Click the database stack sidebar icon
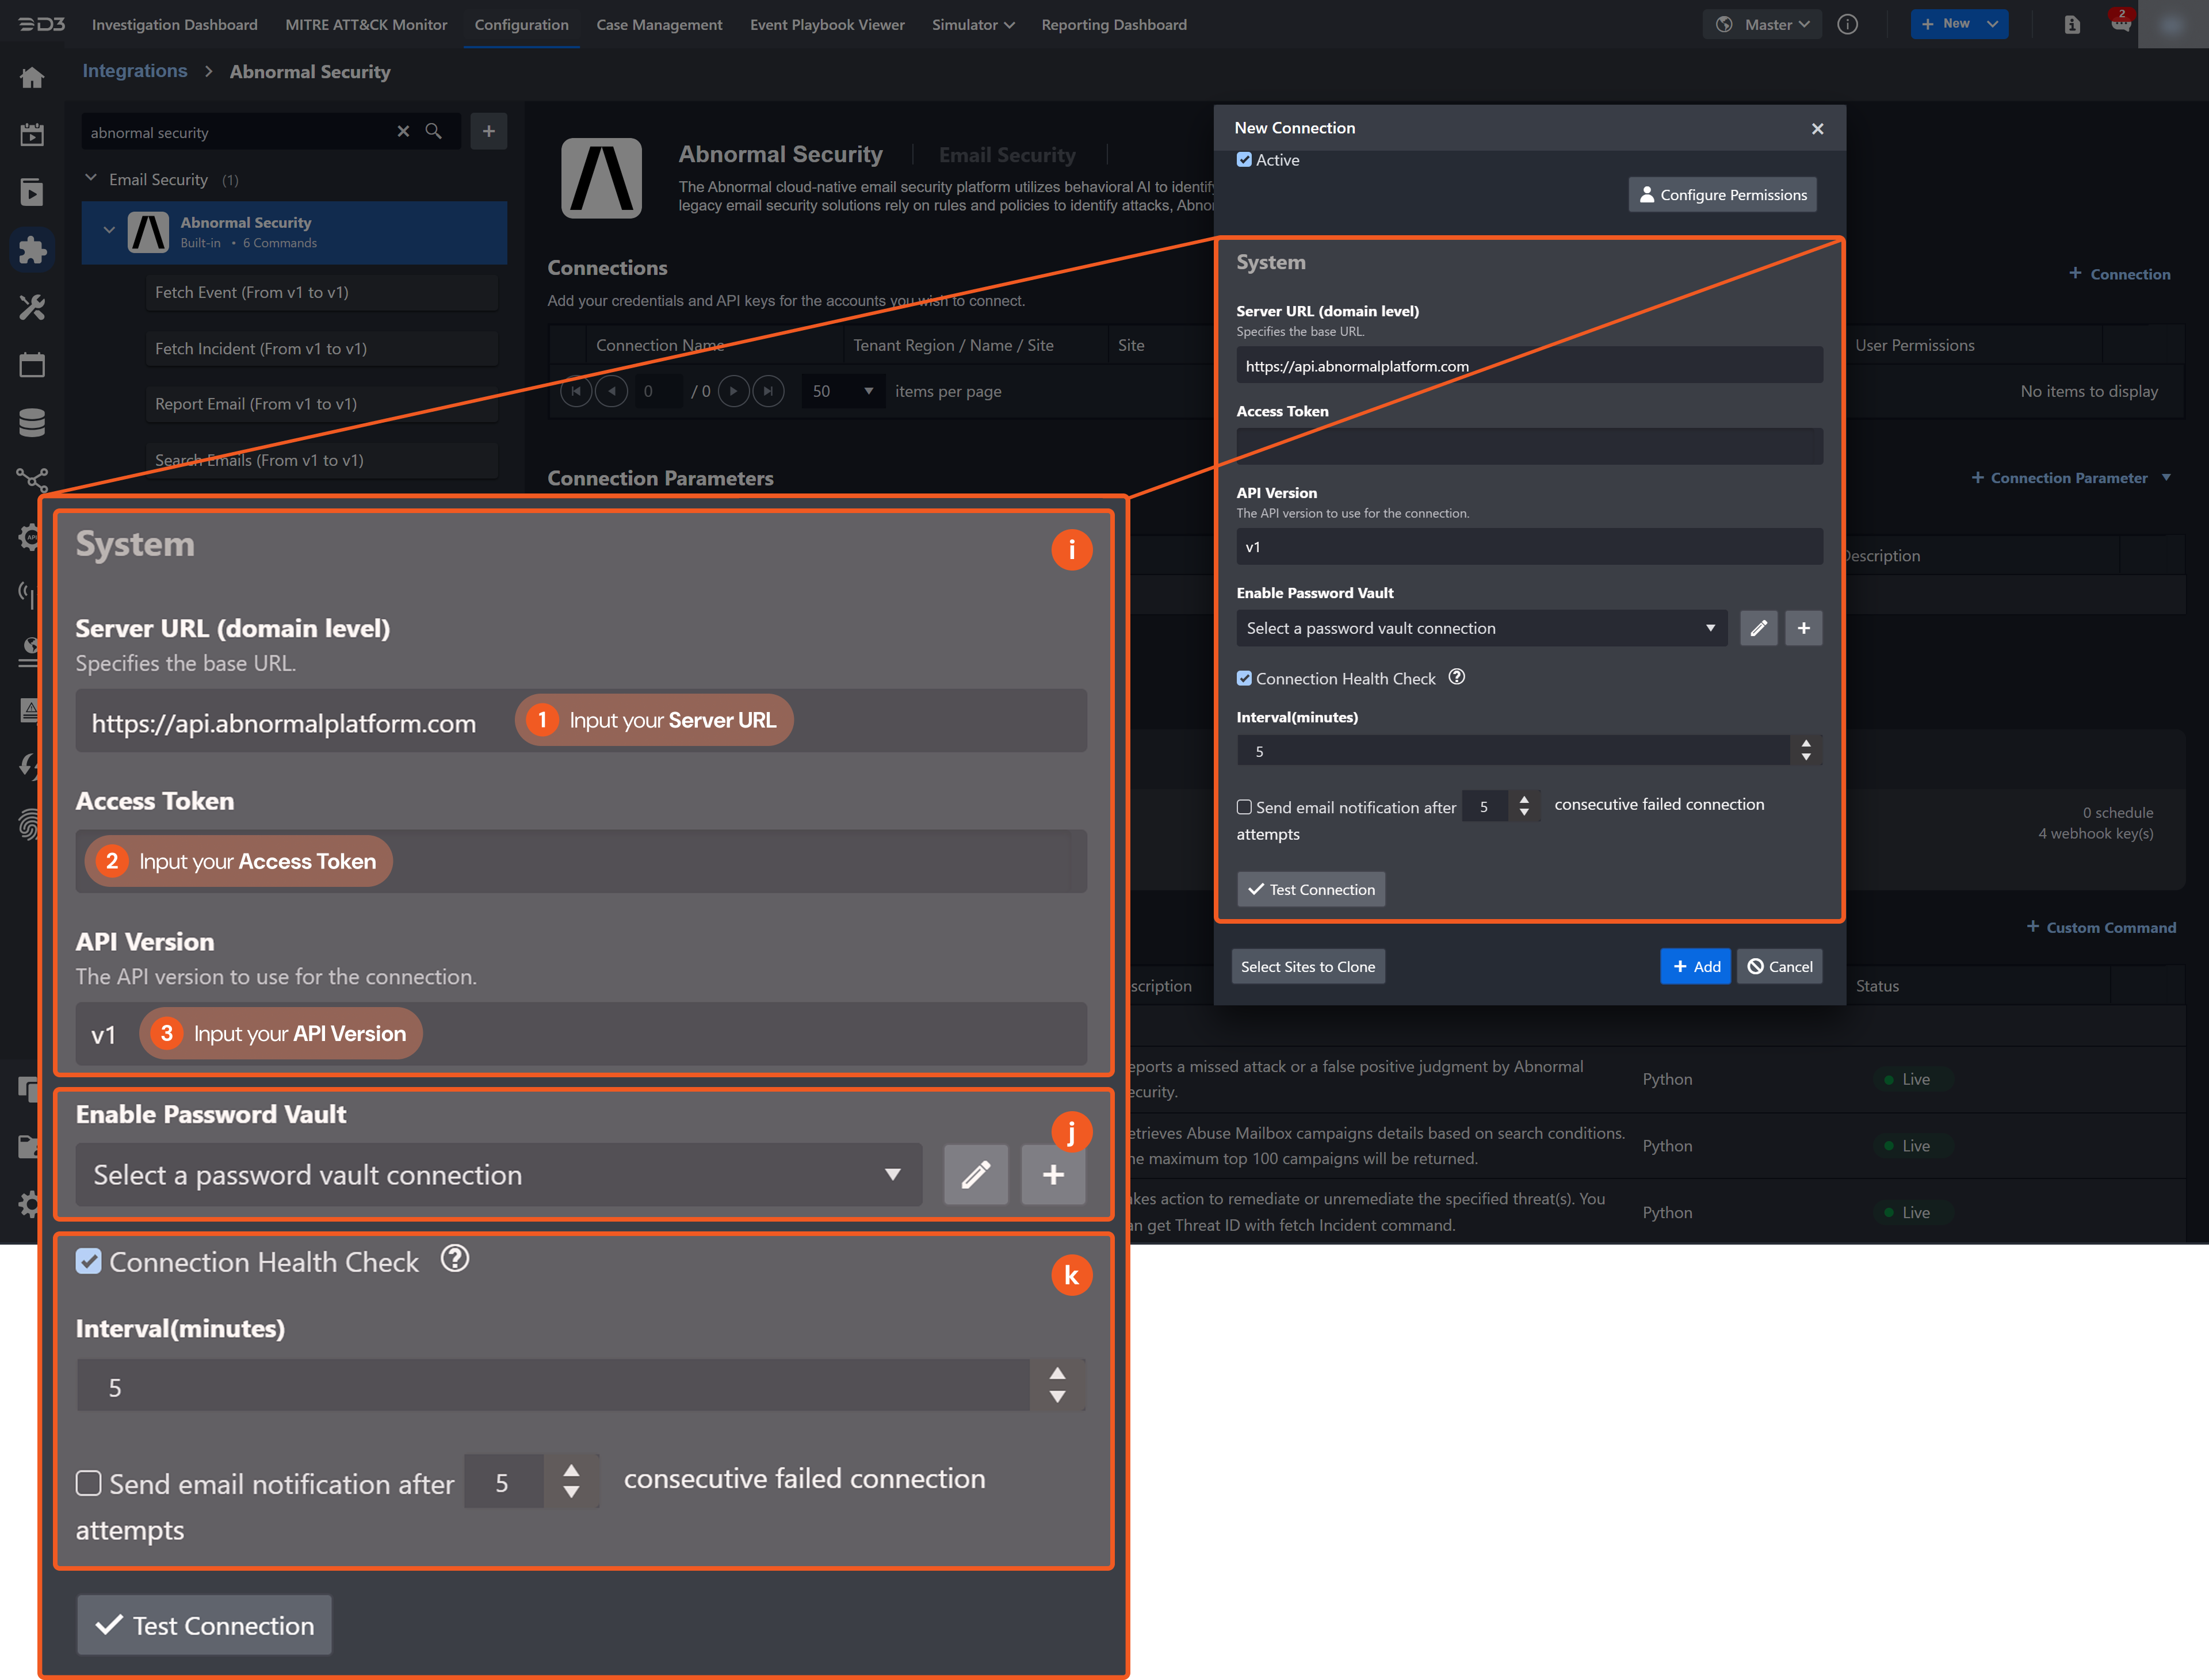Screen dimensions: 2209x1680 point(32,423)
